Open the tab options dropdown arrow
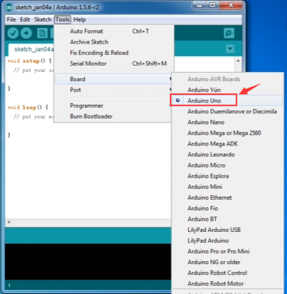This screenshot has width=287, height=294. [230, 49]
